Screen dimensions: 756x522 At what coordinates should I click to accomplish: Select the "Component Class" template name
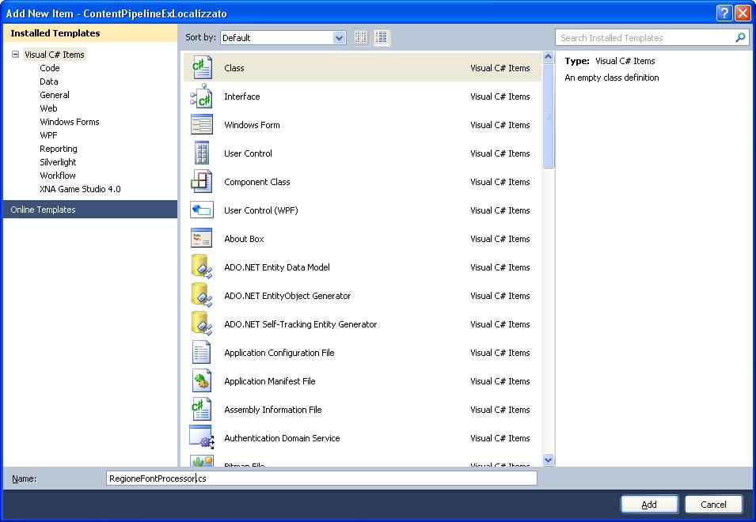coord(257,182)
